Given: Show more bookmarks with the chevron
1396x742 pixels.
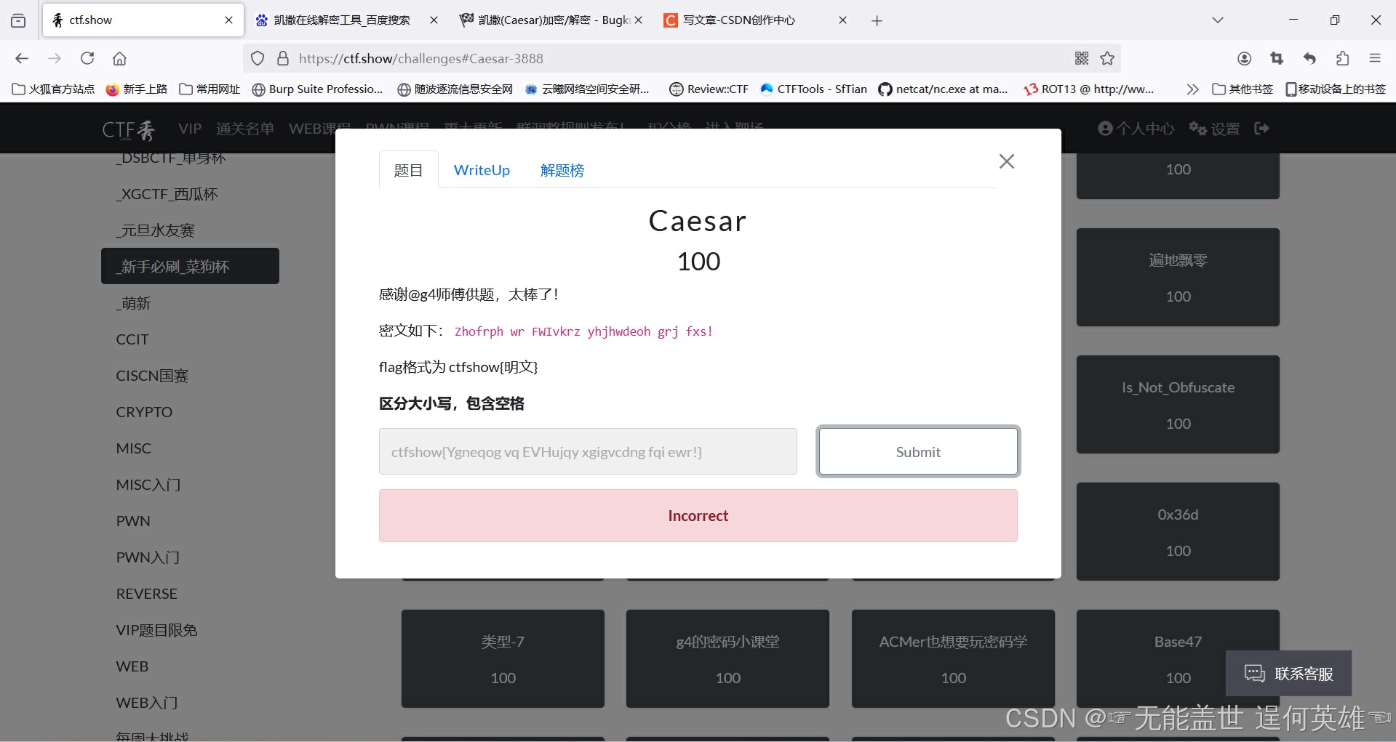Looking at the screenshot, I should click(x=1192, y=89).
